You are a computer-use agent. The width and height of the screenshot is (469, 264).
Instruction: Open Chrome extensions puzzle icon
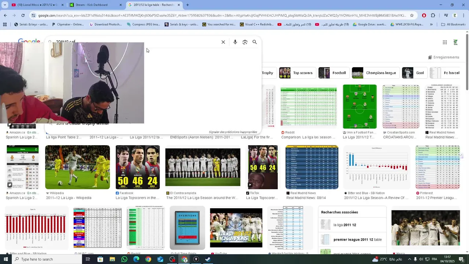tap(433, 15)
